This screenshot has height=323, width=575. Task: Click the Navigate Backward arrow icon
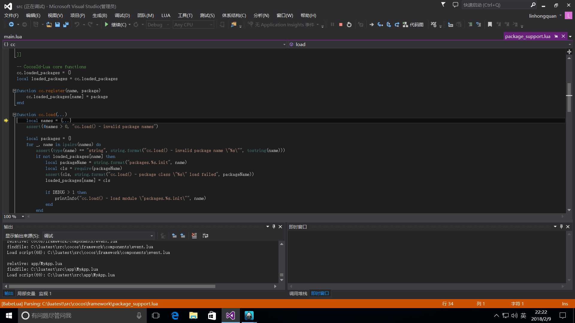pyautogui.click(x=11, y=25)
